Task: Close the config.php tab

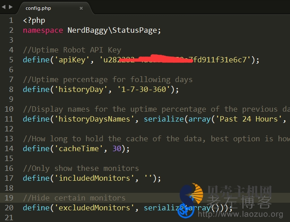Action: pos(81,8)
